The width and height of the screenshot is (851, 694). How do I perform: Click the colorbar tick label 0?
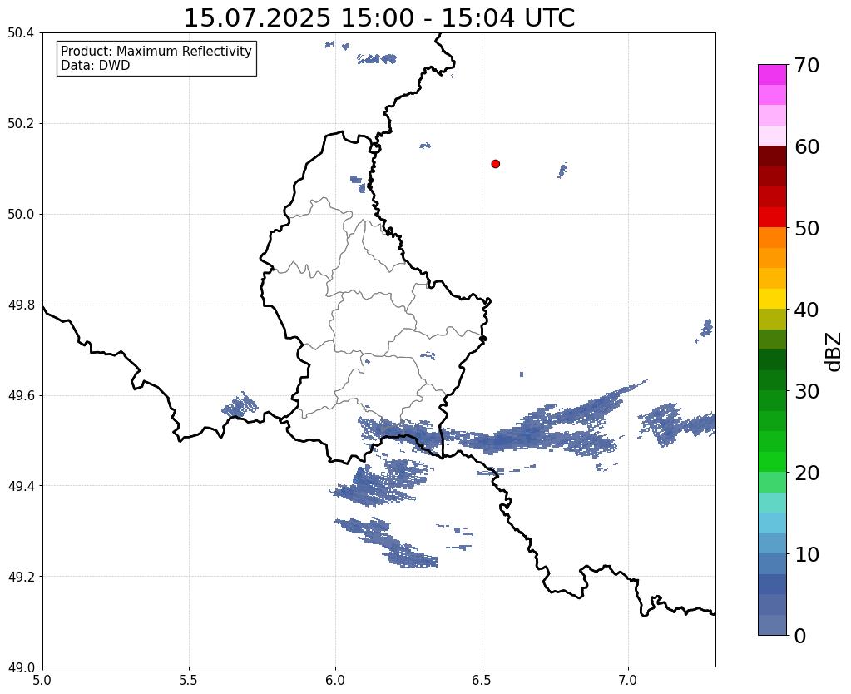coord(800,636)
